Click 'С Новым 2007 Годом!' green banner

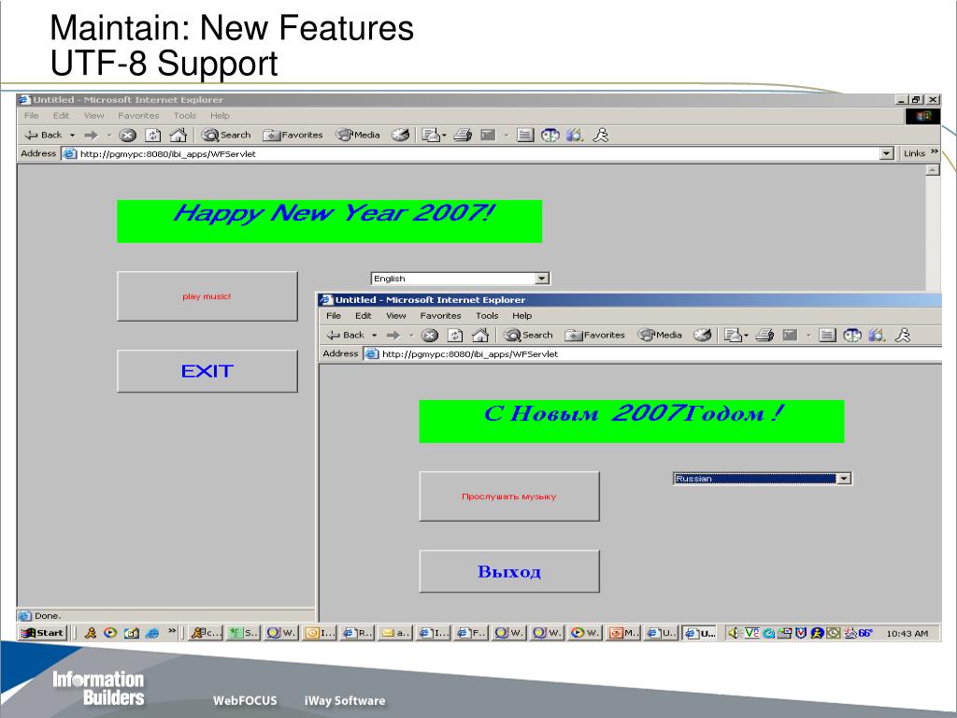(632, 422)
